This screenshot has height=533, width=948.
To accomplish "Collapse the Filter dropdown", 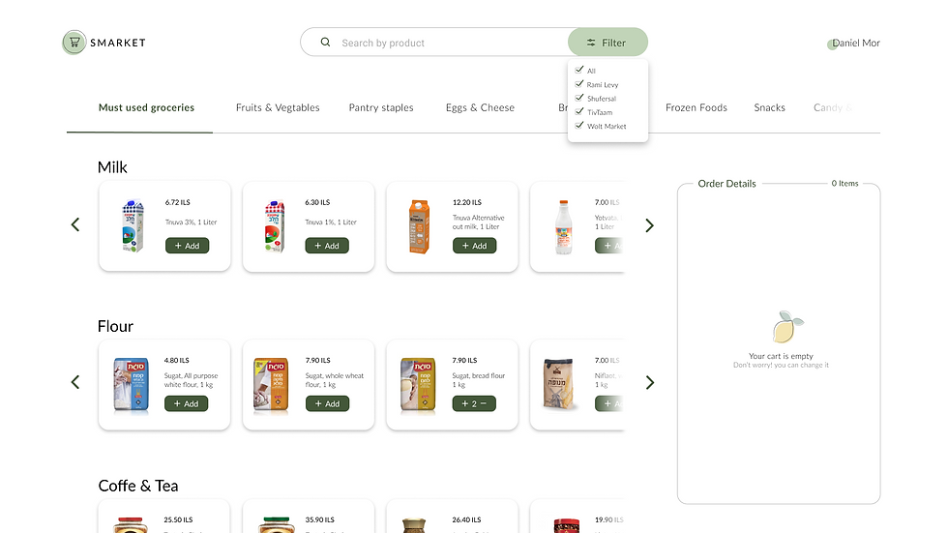I will tap(607, 43).
